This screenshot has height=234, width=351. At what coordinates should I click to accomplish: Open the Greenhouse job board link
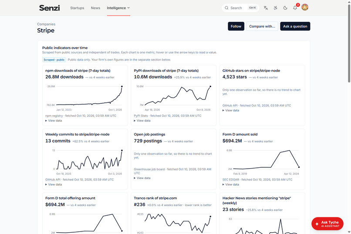149,169
